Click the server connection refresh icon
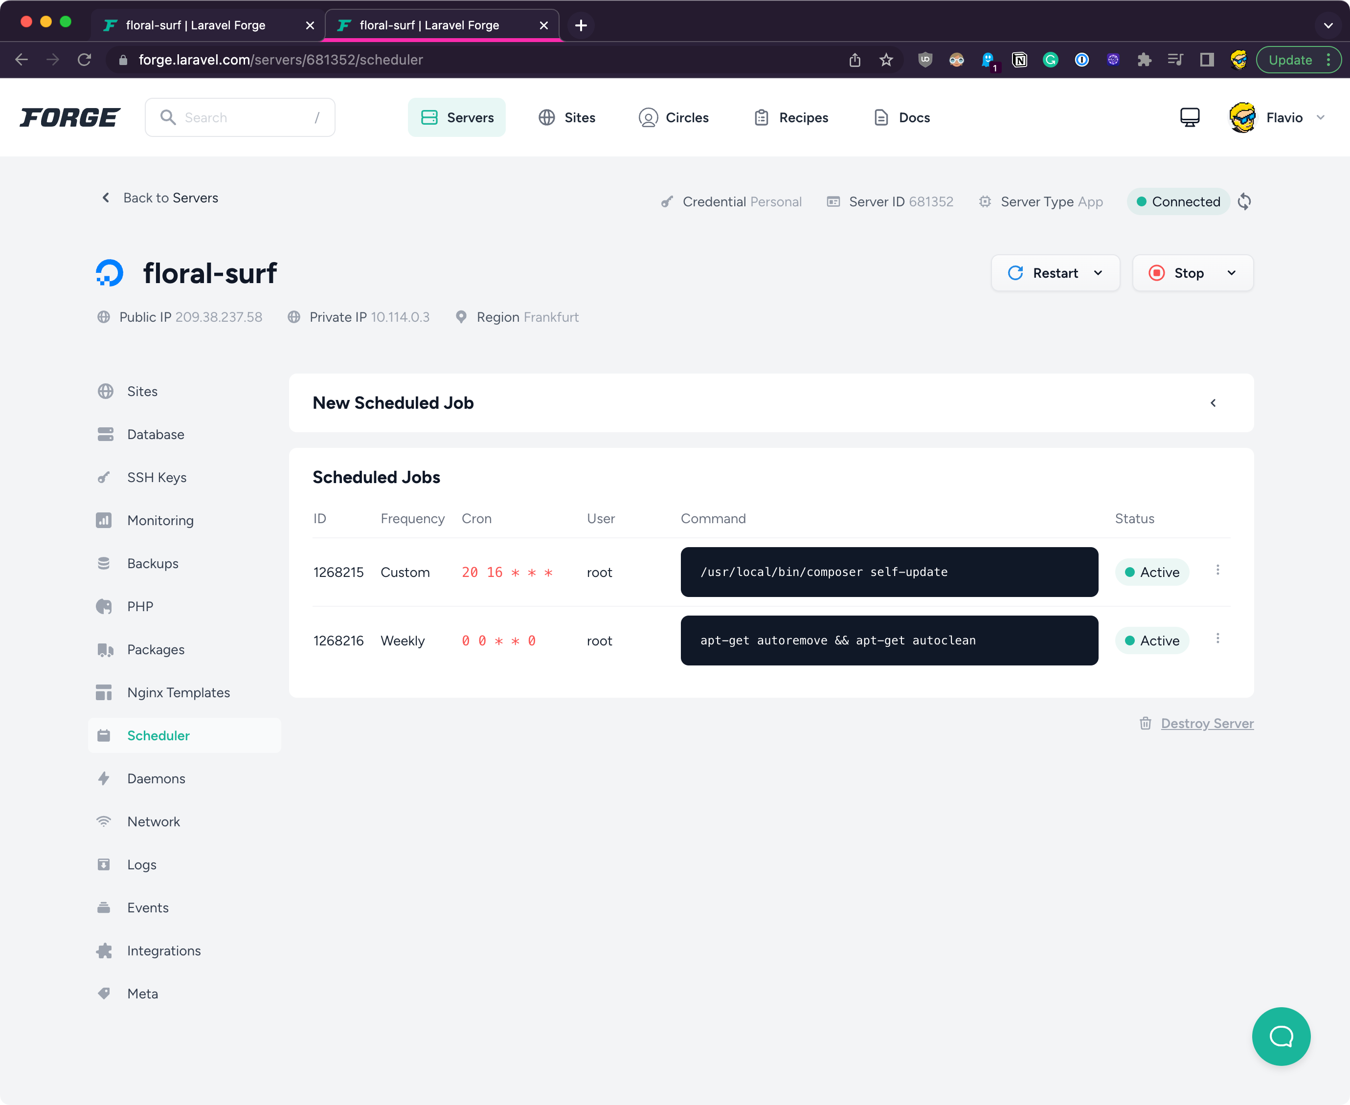 tap(1244, 202)
